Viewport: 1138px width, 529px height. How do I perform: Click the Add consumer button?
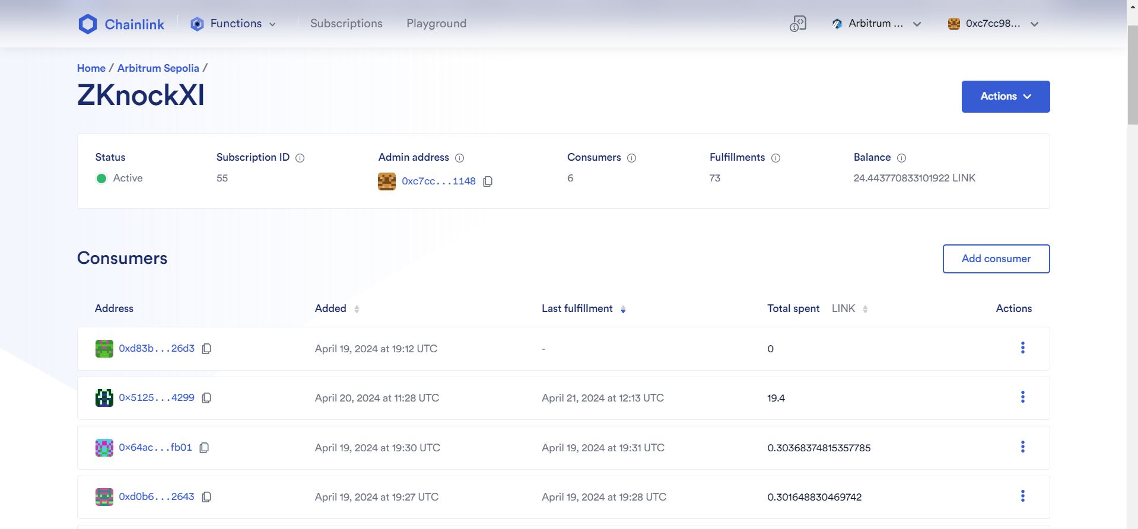tap(996, 259)
